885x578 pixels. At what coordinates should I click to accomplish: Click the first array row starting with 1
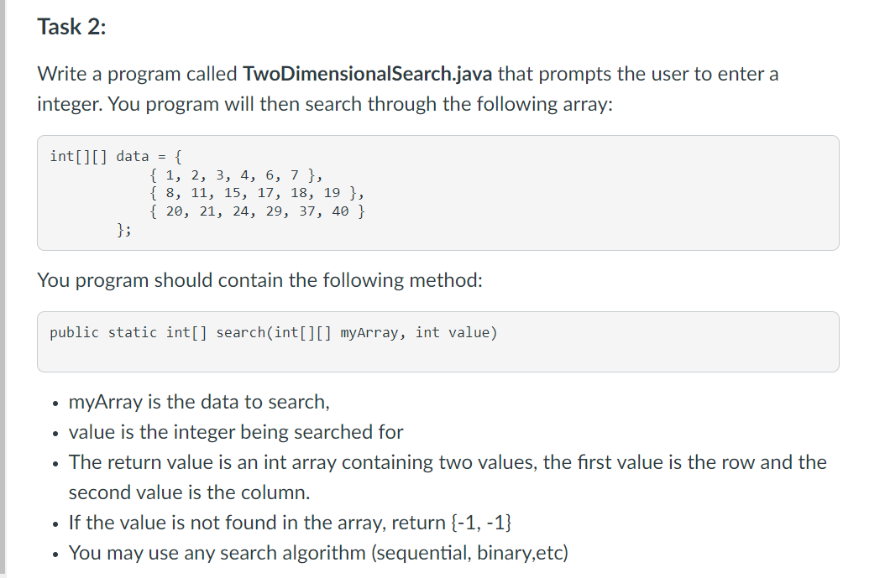coord(236,174)
